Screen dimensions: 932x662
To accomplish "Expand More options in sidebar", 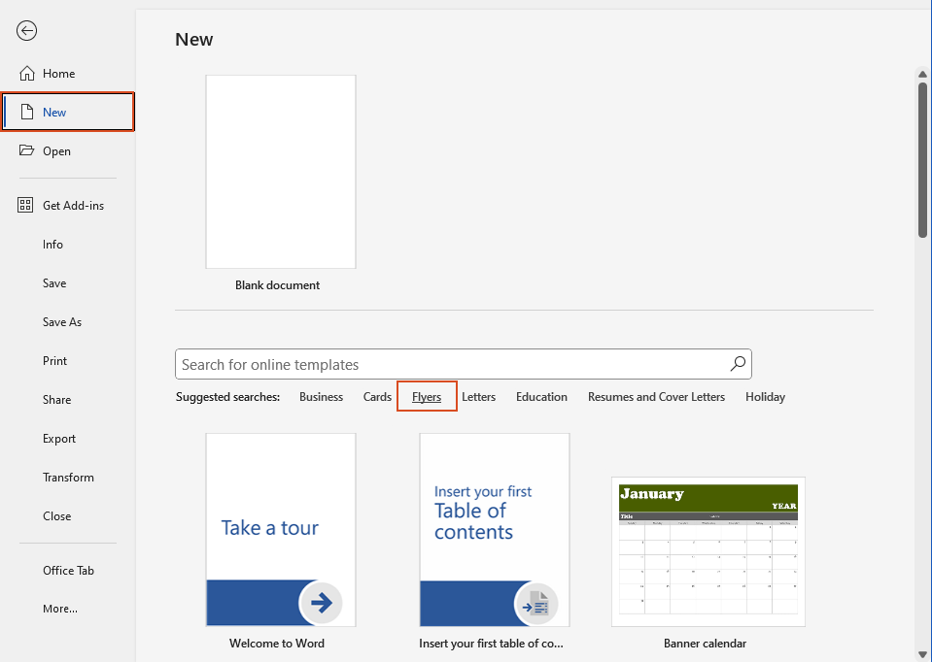I will 60,608.
